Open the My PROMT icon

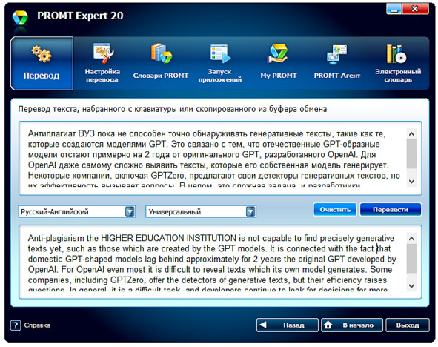pyautogui.click(x=278, y=53)
